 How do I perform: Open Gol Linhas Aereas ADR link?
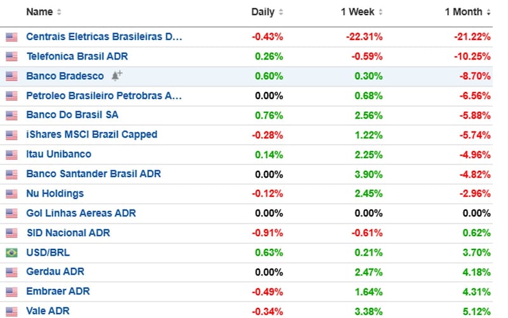pos(81,213)
